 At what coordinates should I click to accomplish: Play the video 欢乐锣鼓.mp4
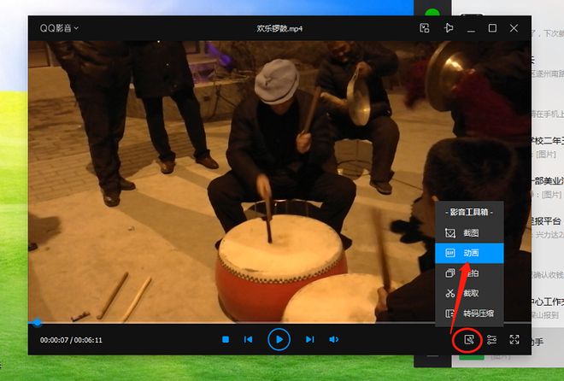coord(279,339)
